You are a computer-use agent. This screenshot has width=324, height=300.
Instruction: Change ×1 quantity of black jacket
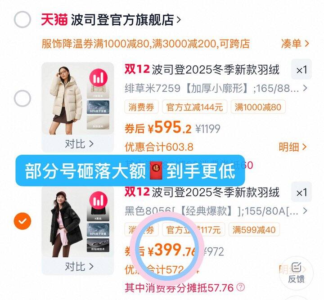pyautogui.click(x=301, y=193)
